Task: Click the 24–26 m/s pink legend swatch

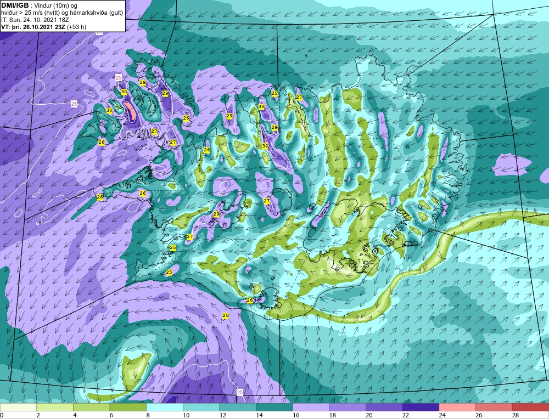Action: 457,407
